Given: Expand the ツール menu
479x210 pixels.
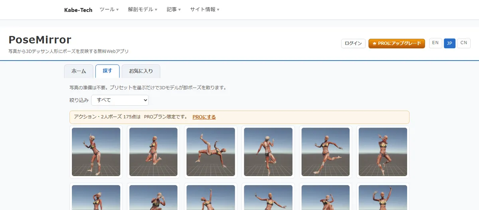Looking at the screenshot, I should click(109, 10).
